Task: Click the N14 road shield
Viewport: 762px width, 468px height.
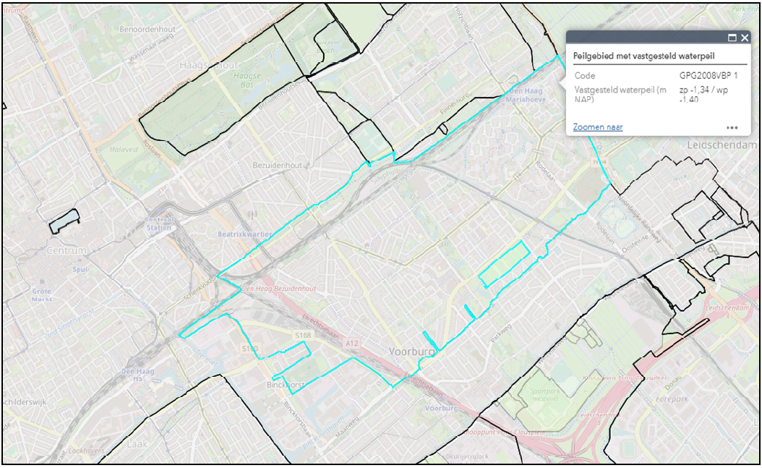Action: 599,163
